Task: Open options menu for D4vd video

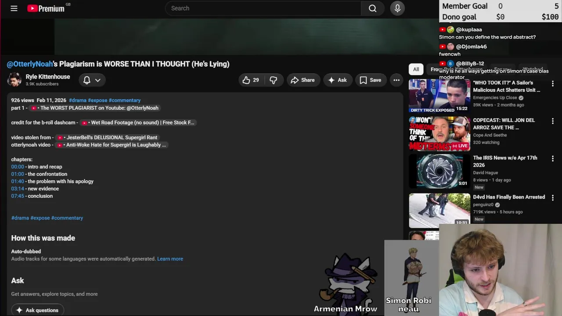Action: pos(553,197)
